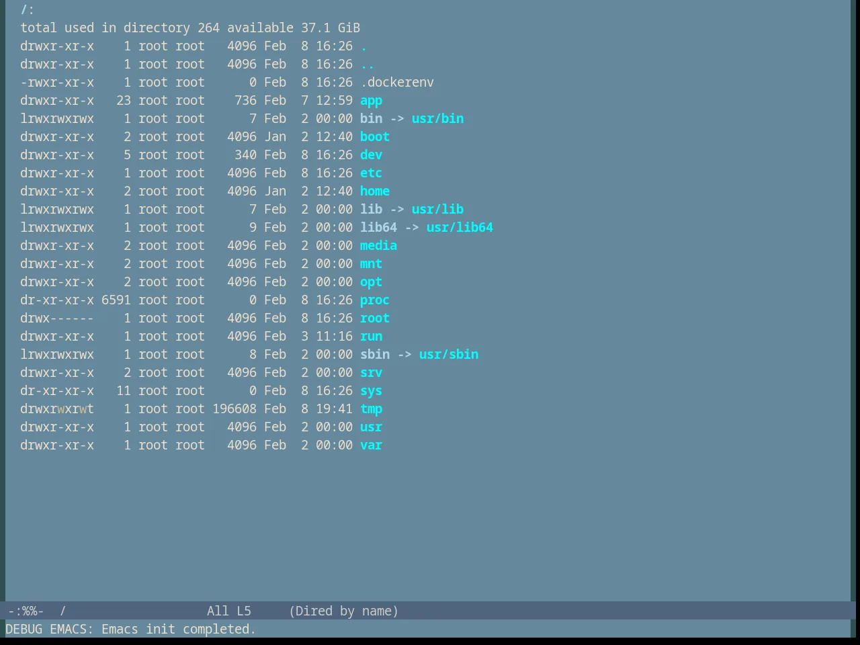
Task: Open the run directory
Action: click(x=371, y=337)
